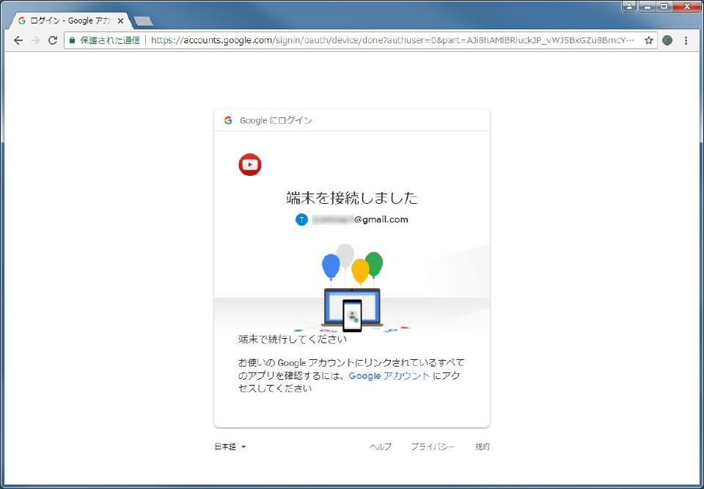Open the Google アカウント link
Viewport: 704px width, 489px height.
click(x=389, y=376)
